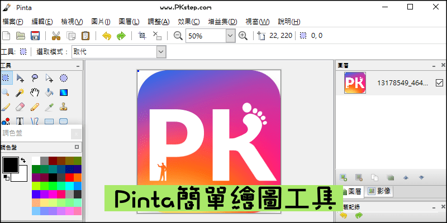The image size is (447, 223).
Task: Open the 圖層(L) menu
Action: [x=129, y=22]
